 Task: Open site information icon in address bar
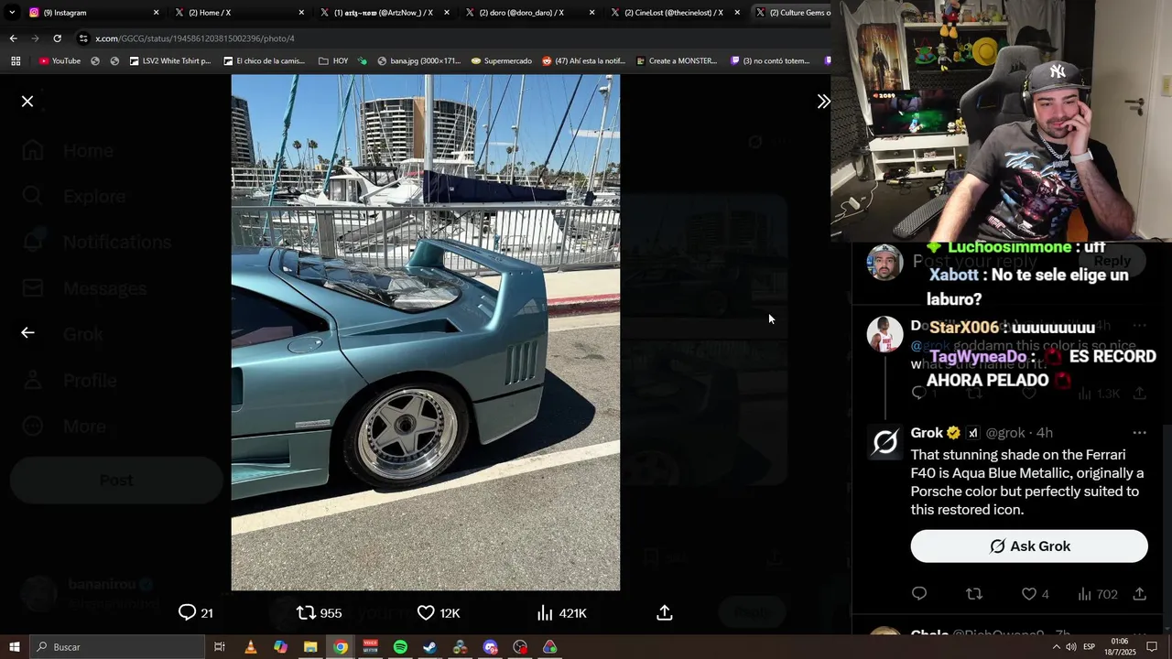(x=83, y=38)
